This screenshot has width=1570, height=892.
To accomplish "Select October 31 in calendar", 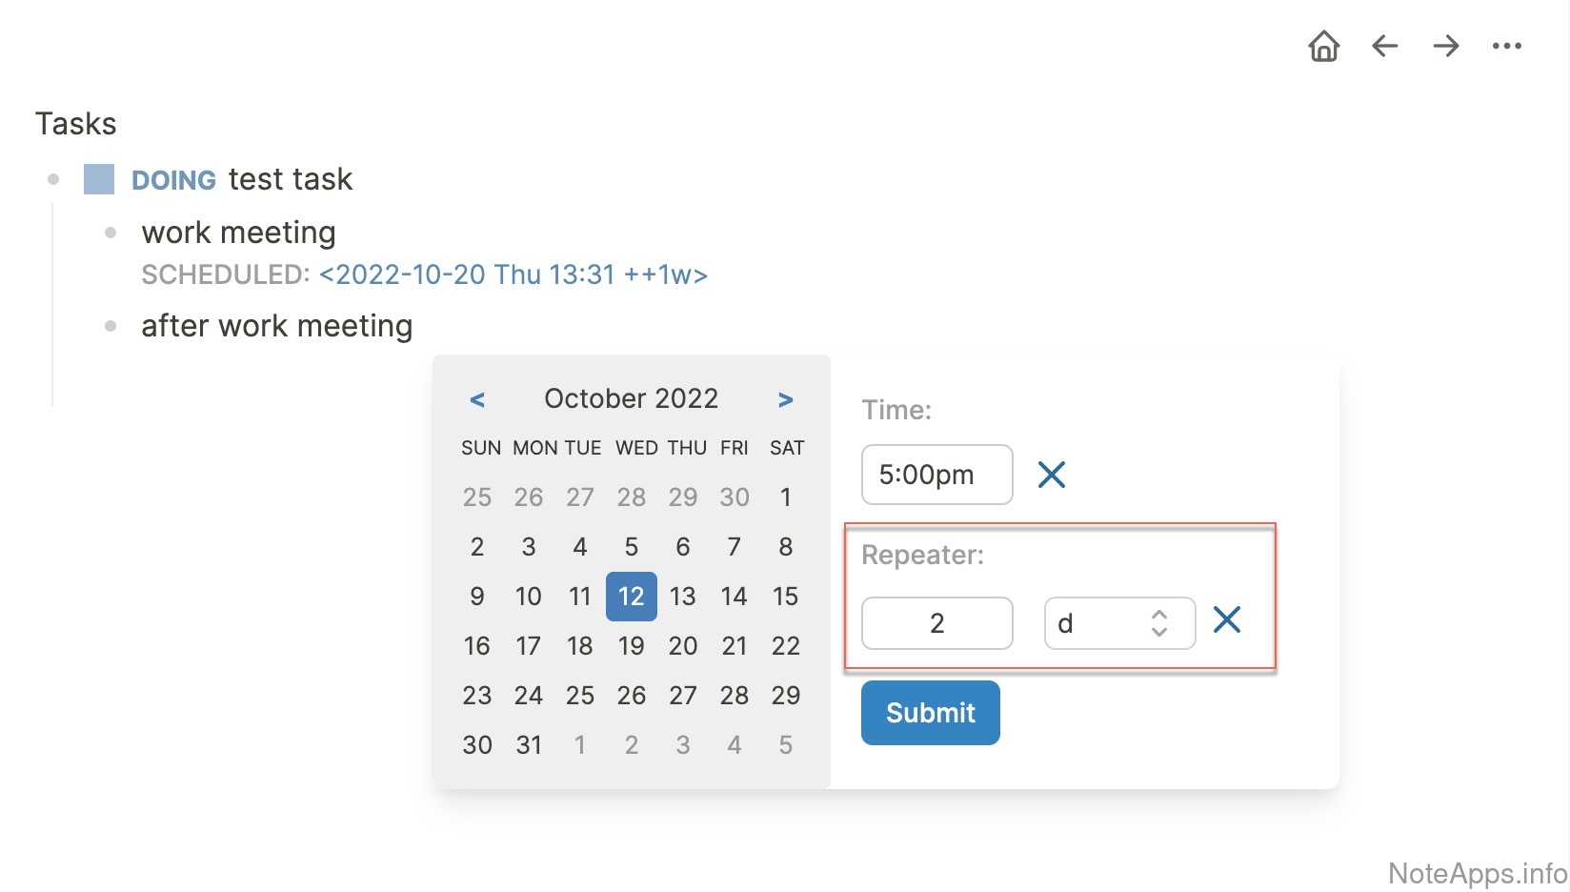I will (529, 745).
